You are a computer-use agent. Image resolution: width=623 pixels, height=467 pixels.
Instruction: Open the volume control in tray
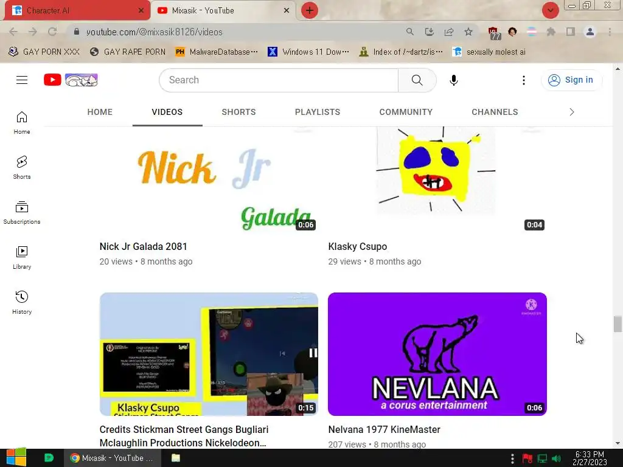click(x=557, y=458)
